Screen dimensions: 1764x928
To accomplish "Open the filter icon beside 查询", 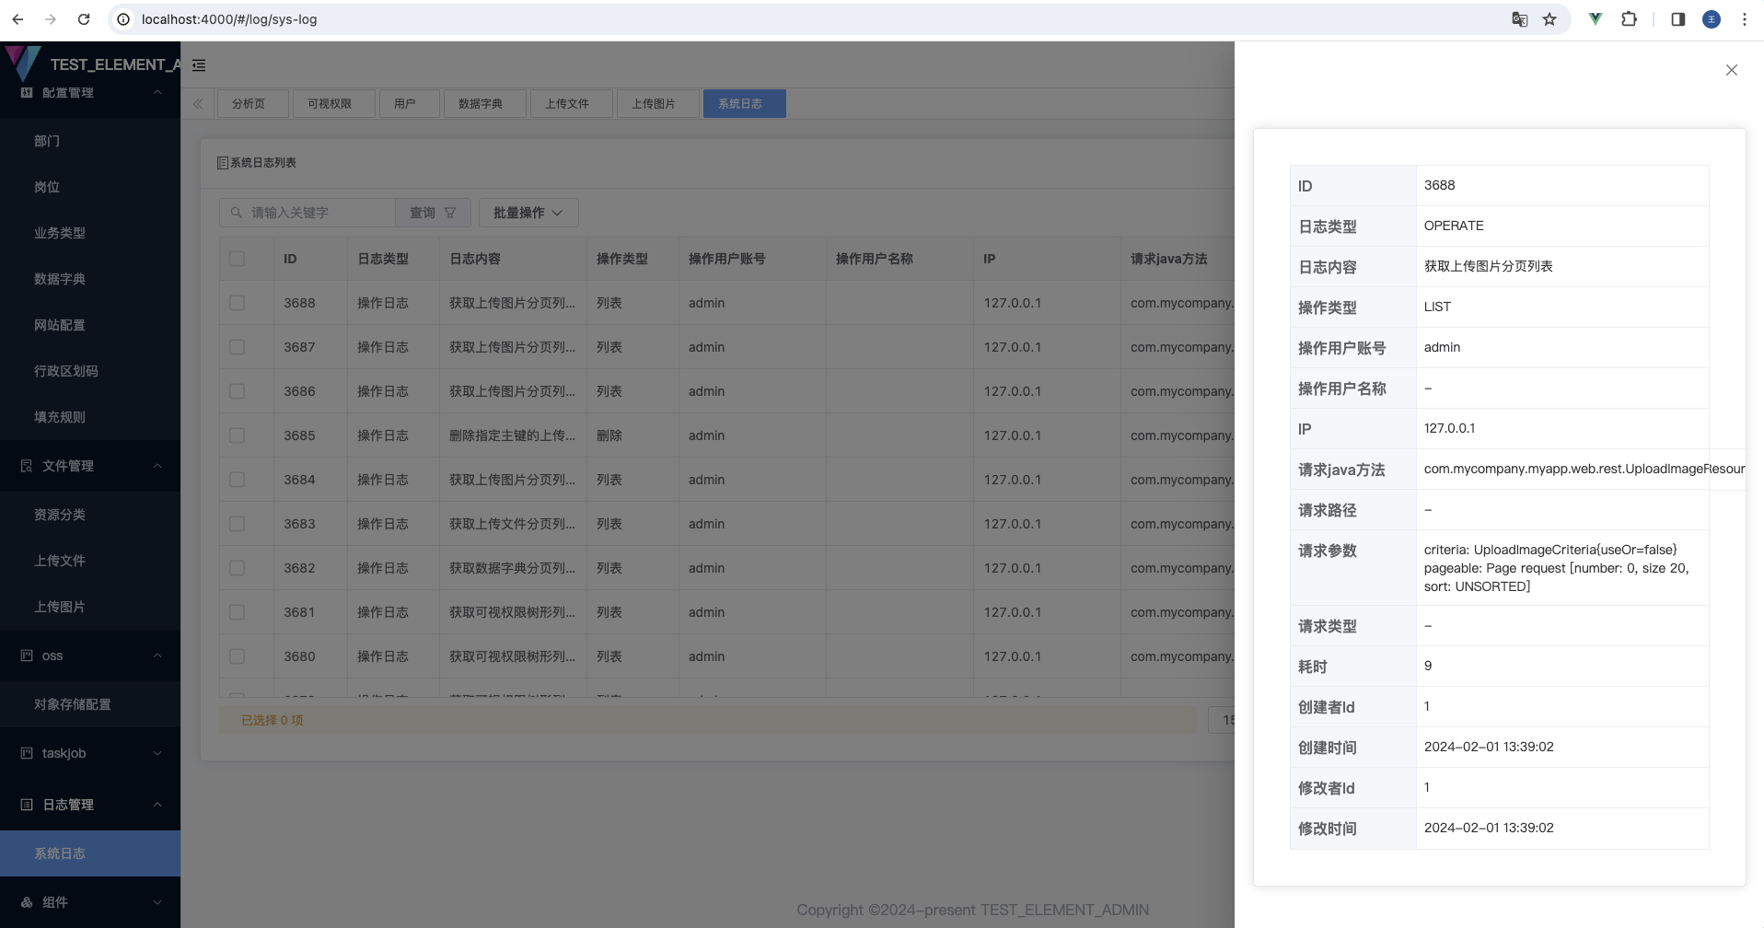I will pos(450,213).
